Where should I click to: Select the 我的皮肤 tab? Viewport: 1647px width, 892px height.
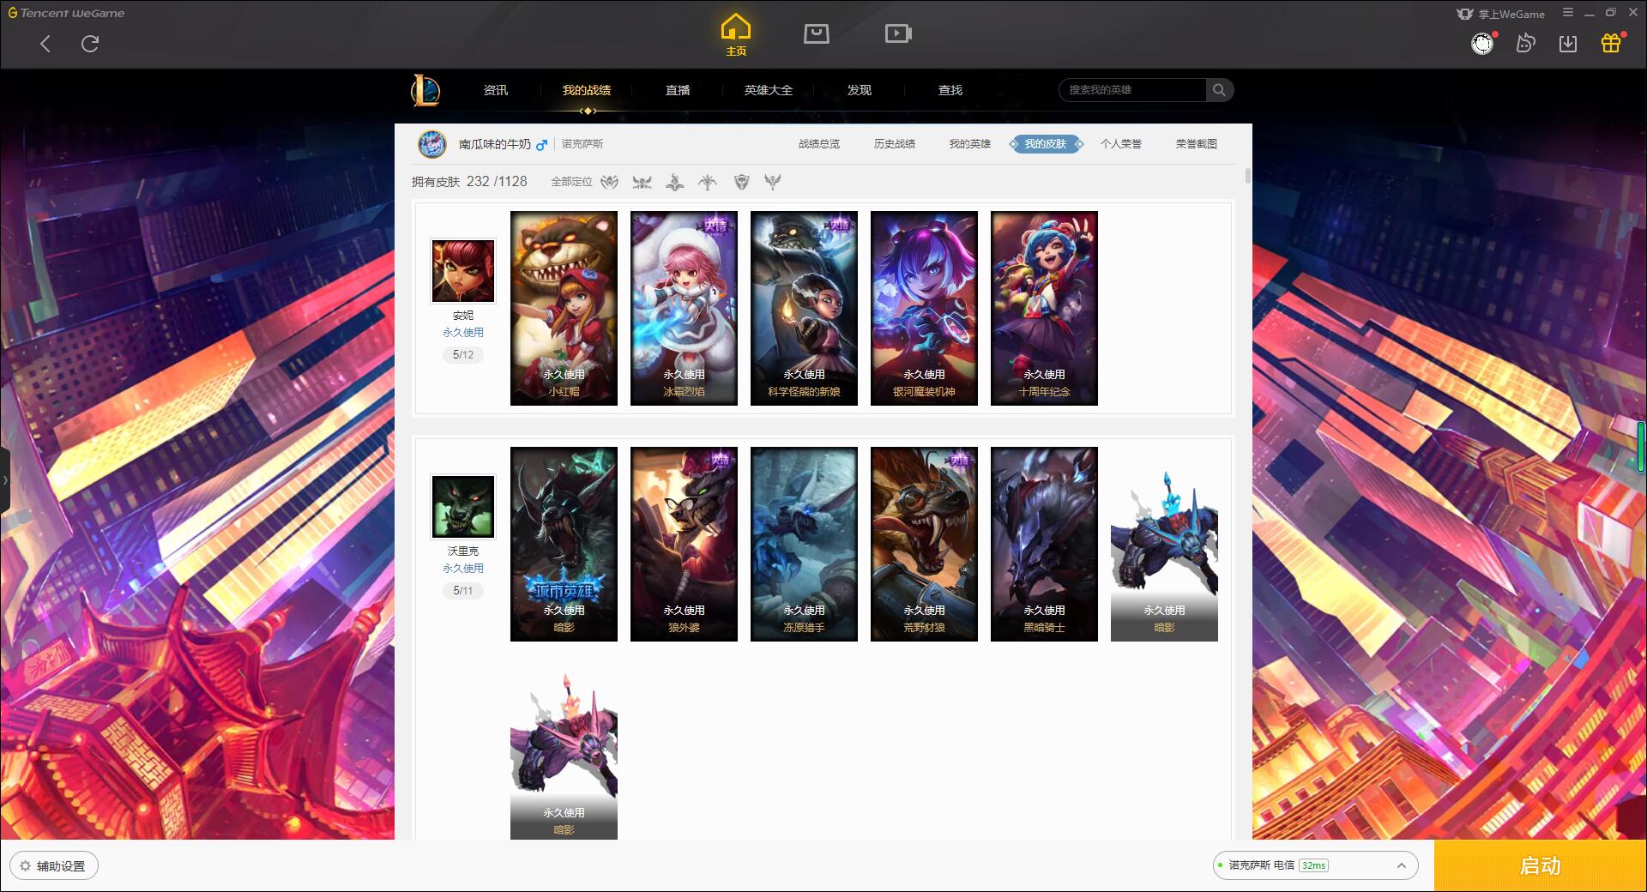[x=1046, y=144]
